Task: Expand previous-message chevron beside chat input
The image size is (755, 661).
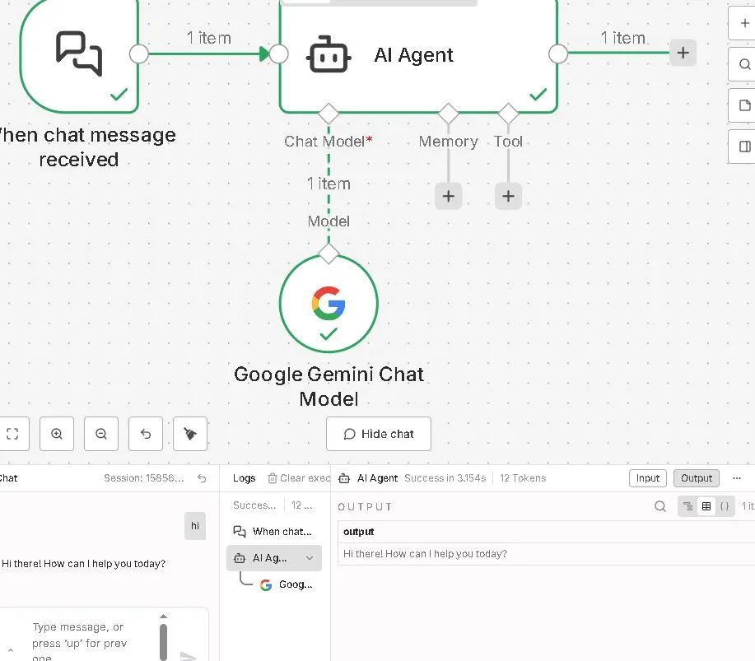Action: (11, 650)
